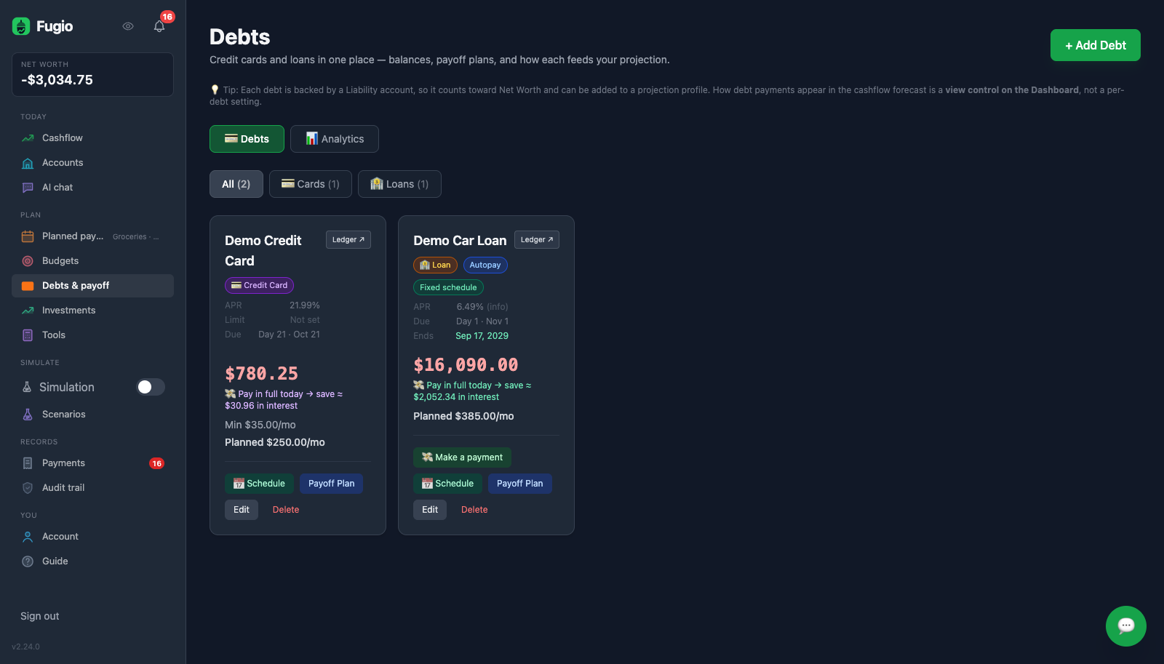This screenshot has width=1164, height=664.
Task: Open Schedule for Demo Credit Card
Action: 259,484
